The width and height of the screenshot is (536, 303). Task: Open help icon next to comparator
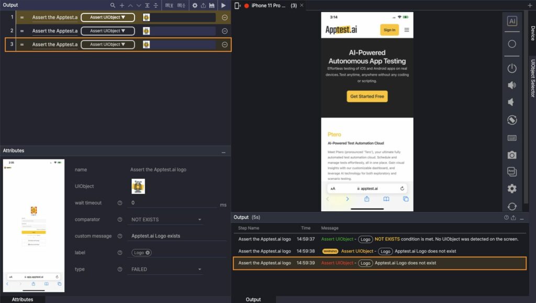(120, 220)
